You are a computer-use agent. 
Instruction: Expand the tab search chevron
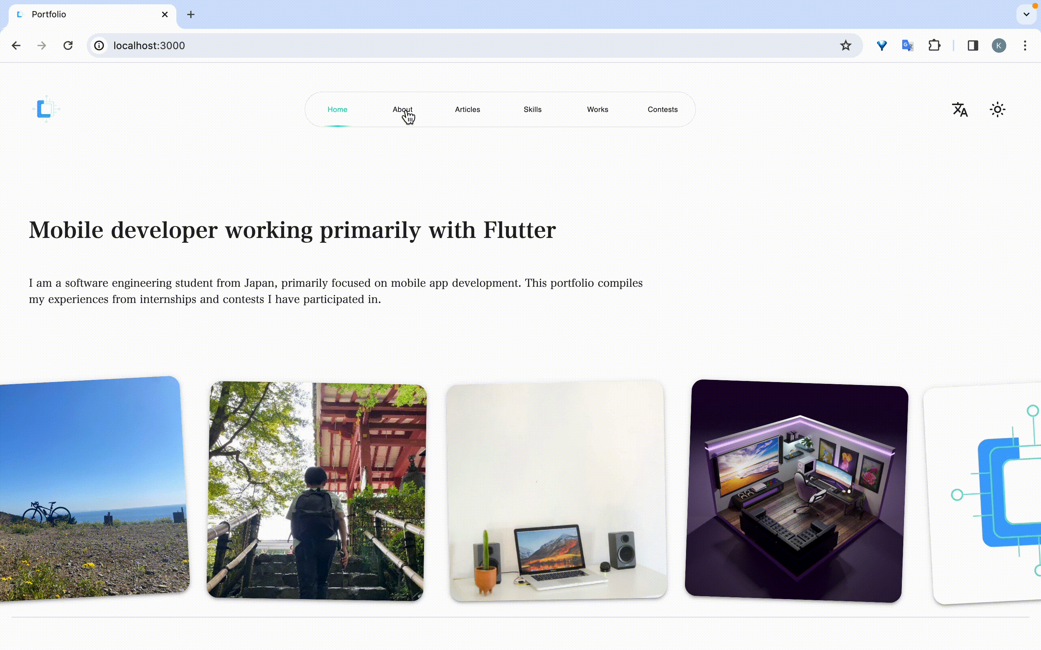1026,14
